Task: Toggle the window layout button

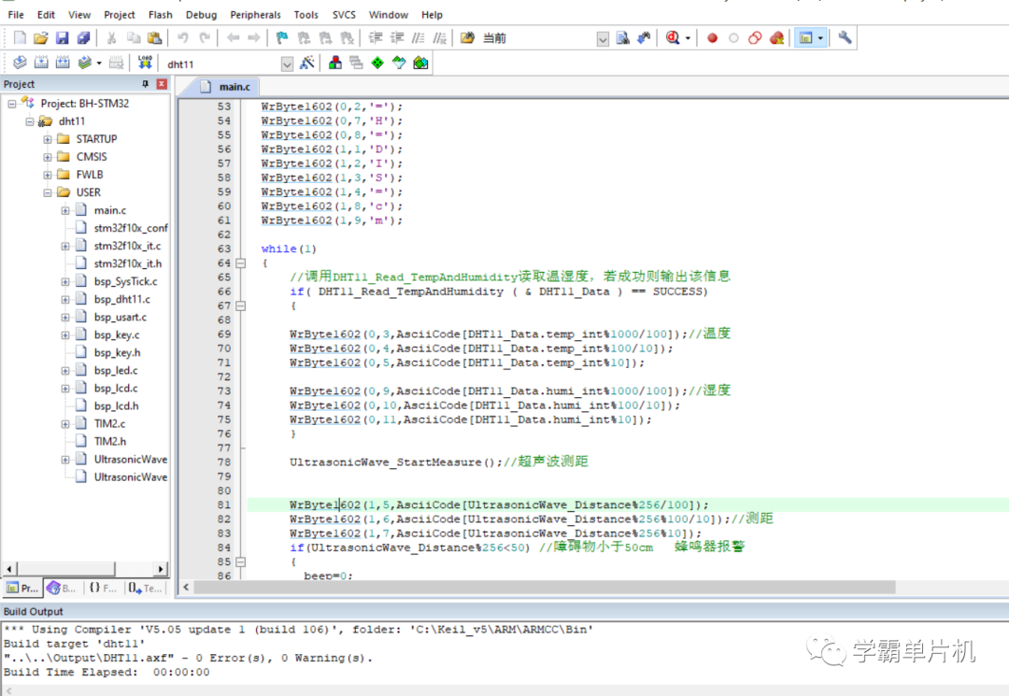Action: pos(805,38)
